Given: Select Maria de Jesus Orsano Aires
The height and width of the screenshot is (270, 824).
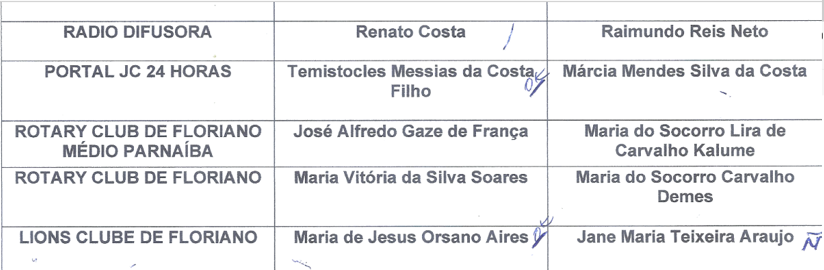Looking at the screenshot, I should pyautogui.click(x=411, y=237).
